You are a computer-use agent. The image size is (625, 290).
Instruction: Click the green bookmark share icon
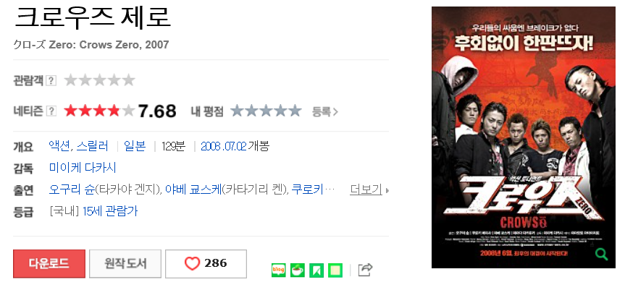[x=316, y=270]
